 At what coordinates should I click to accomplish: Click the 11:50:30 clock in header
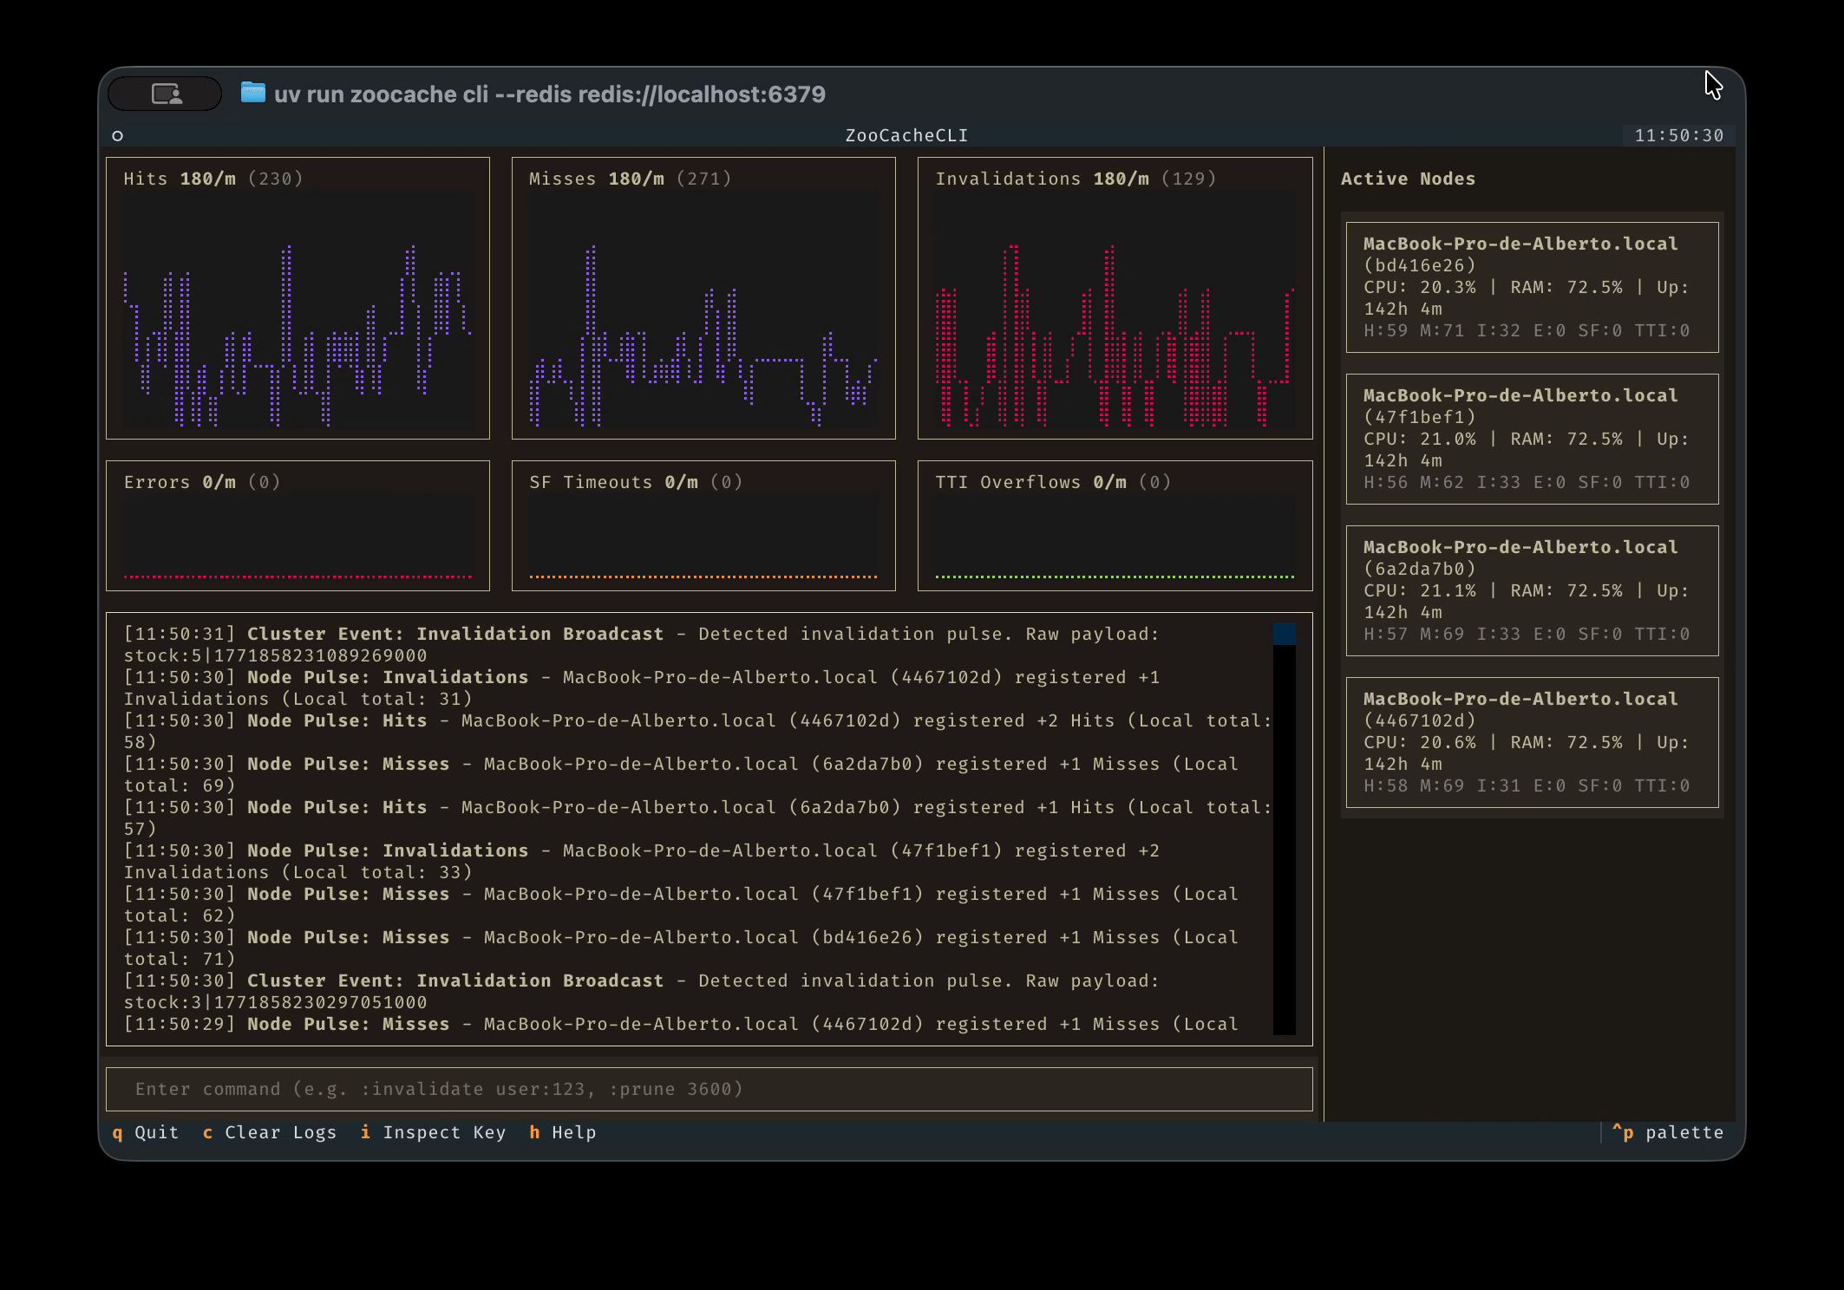coord(1678,135)
